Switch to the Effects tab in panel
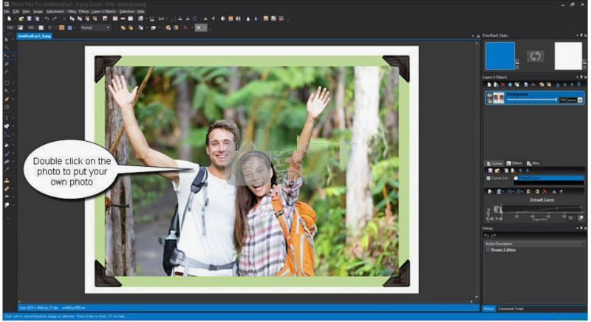This screenshot has height=322, width=591. 514,163
